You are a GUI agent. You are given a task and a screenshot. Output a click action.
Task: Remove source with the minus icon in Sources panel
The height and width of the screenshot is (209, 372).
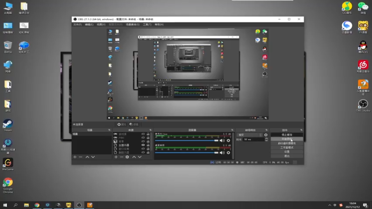click(x=121, y=157)
